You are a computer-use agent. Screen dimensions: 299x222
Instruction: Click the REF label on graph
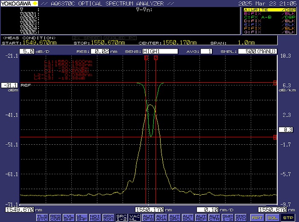(26, 85)
